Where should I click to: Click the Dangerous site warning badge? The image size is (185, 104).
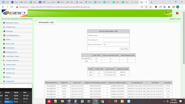tap(22, 7)
